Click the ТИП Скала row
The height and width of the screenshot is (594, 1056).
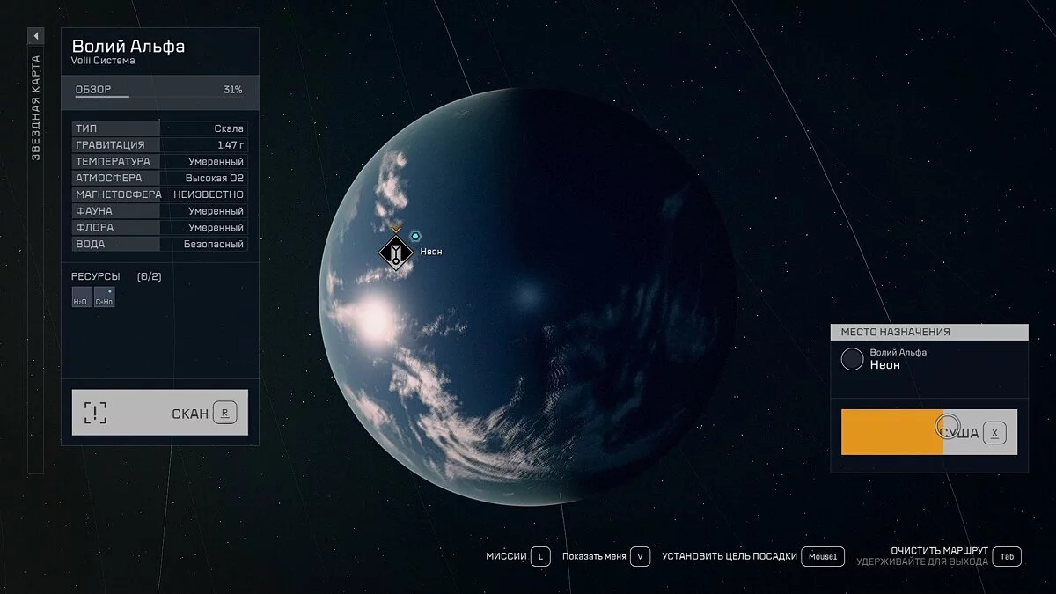160,128
